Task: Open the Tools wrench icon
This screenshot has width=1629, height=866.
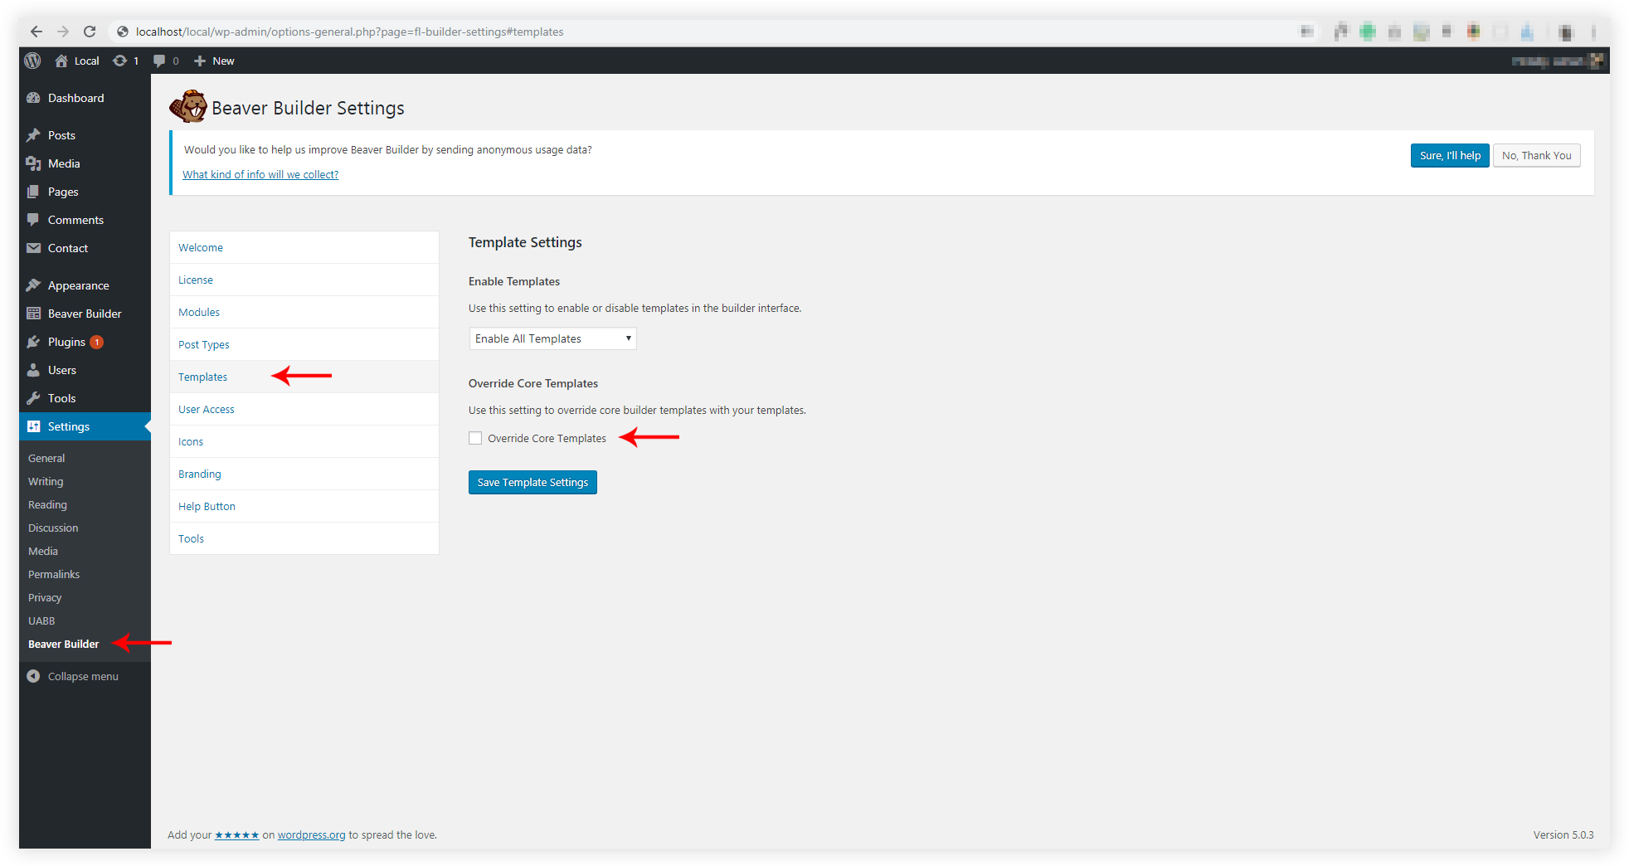Action: tap(33, 397)
